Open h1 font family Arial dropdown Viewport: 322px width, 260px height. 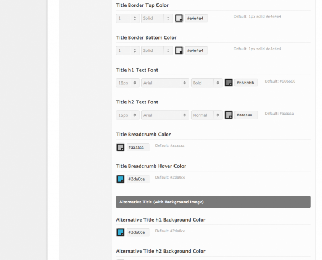click(165, 83)
